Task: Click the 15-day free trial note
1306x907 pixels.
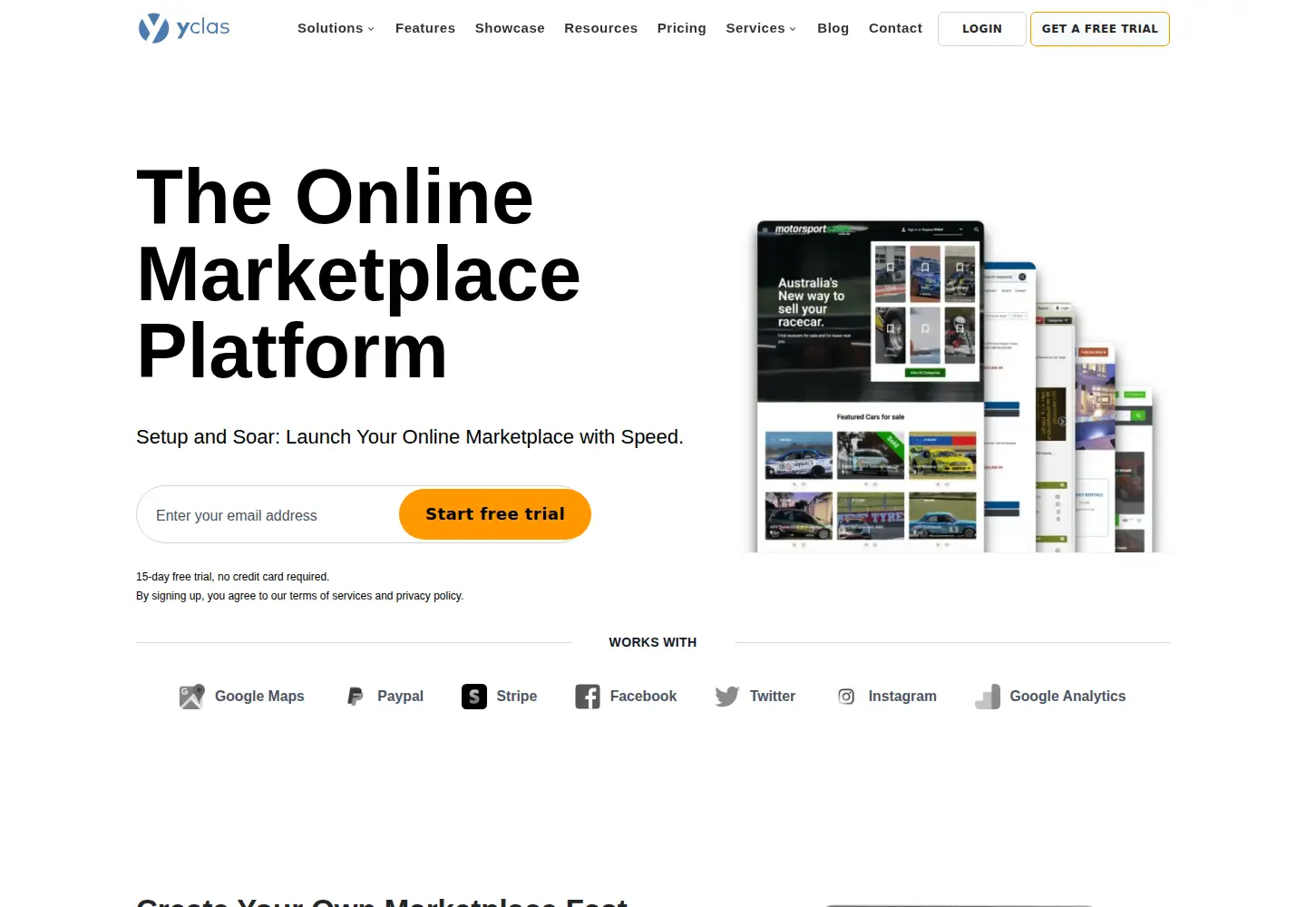Action: tap(232, 577)
